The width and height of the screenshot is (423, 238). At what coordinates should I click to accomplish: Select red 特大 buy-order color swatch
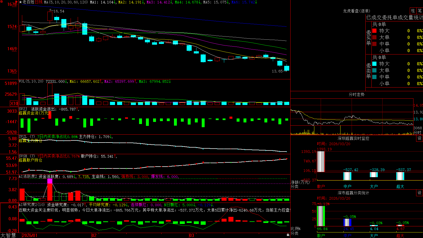pos(374,31)
